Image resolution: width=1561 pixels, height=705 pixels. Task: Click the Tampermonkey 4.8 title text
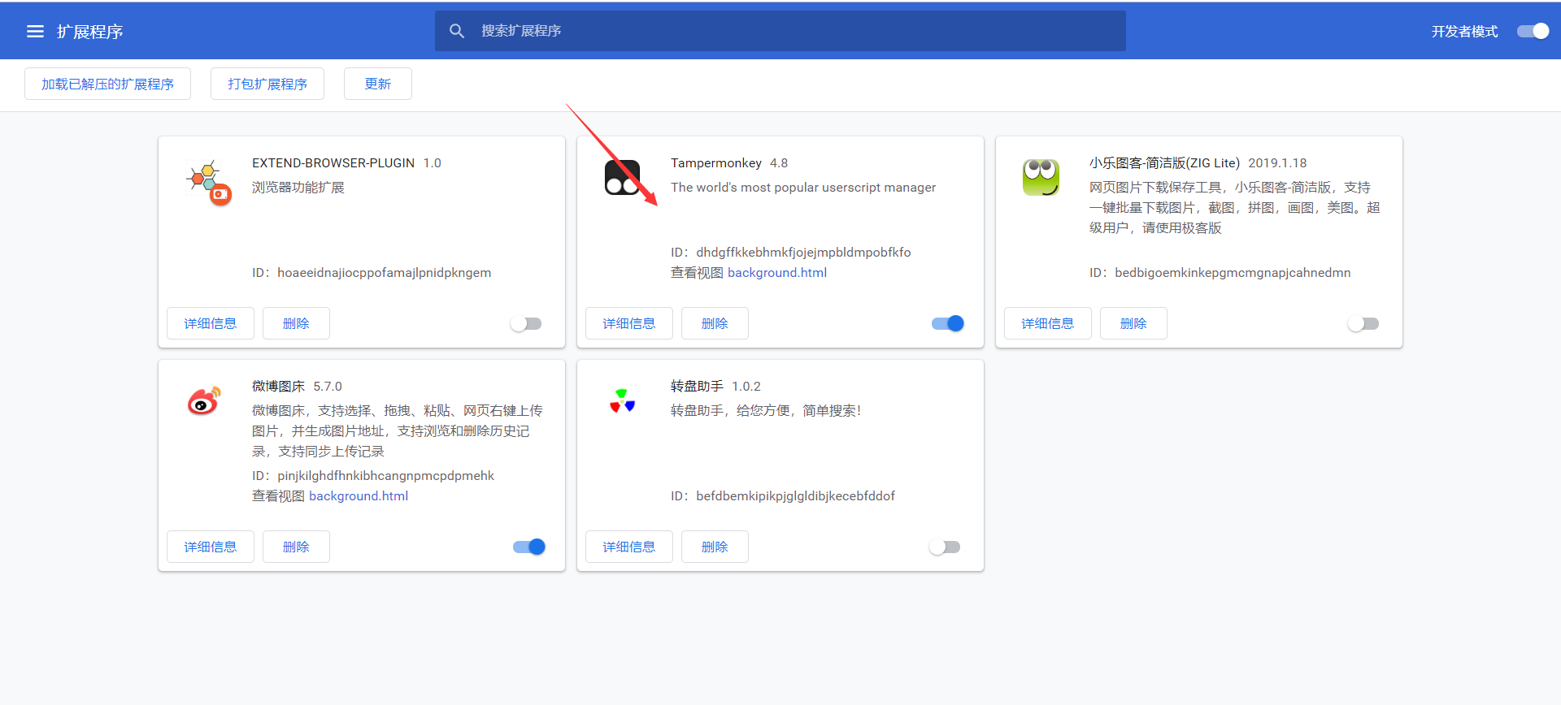point(729,163)
